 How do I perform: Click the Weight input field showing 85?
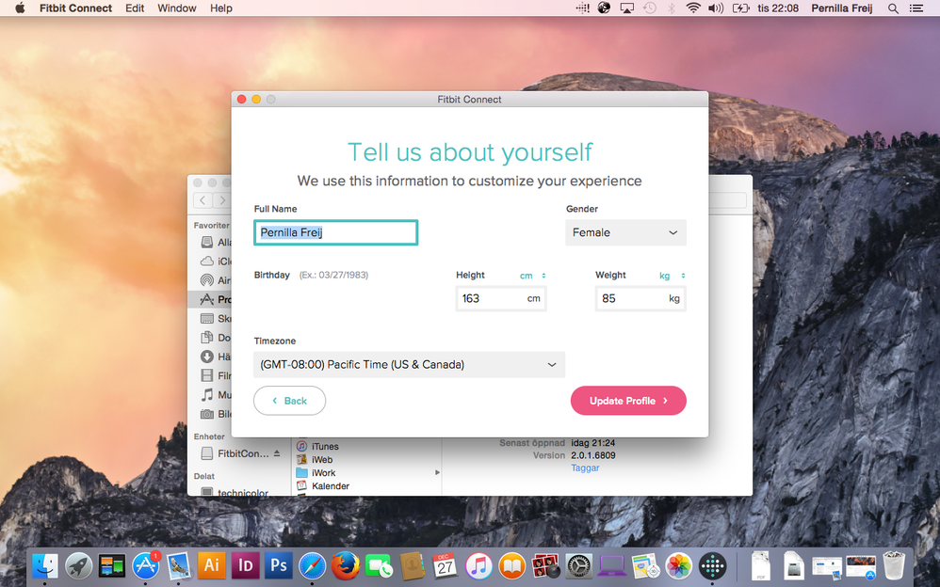click(640, 298)
